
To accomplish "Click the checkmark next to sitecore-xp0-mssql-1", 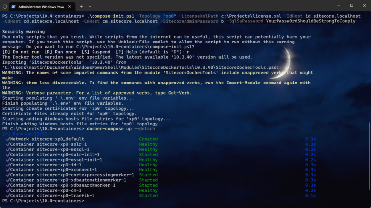I will 7,150.
